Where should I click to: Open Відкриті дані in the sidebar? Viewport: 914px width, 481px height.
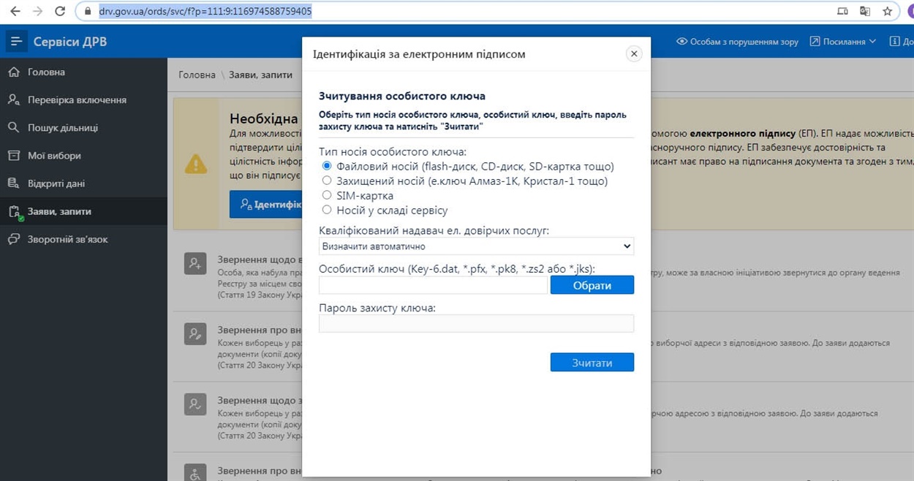click(83, 183)
